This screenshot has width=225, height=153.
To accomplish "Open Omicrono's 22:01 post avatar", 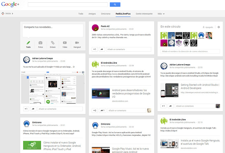I will (x=26, y=124).
